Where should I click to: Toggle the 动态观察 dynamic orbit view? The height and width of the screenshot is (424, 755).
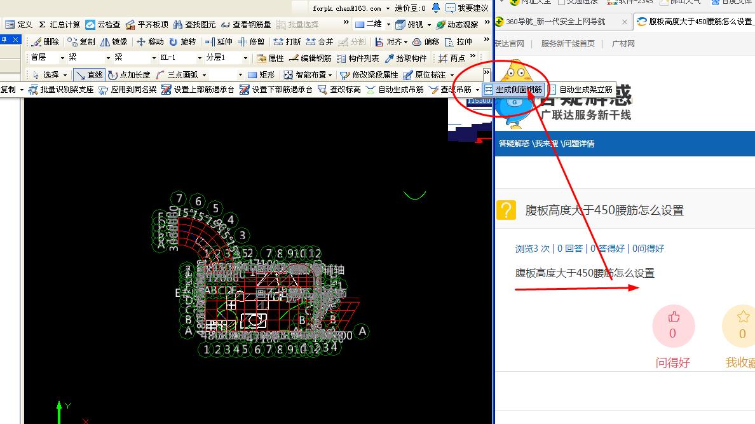point(457,25)
